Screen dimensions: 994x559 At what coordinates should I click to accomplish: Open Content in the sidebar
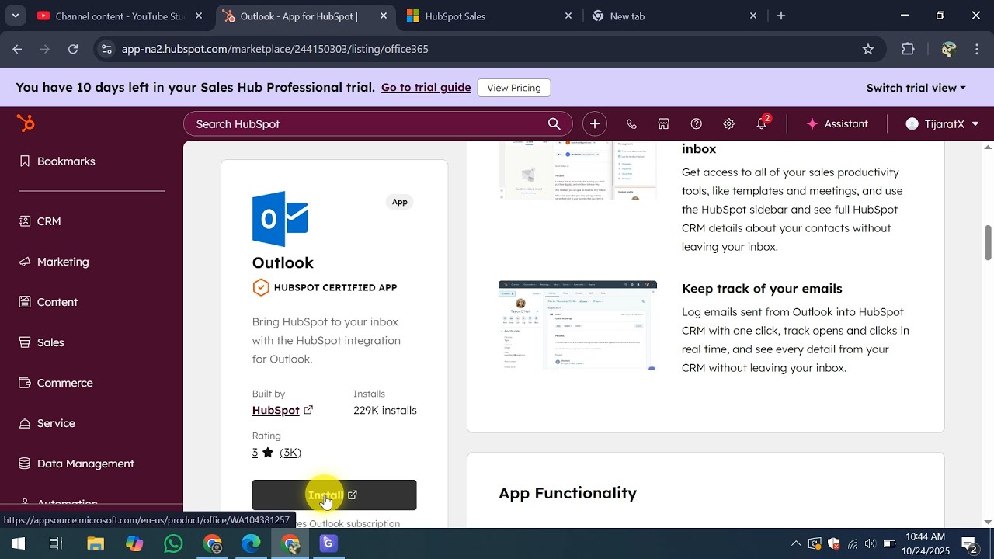48,302
